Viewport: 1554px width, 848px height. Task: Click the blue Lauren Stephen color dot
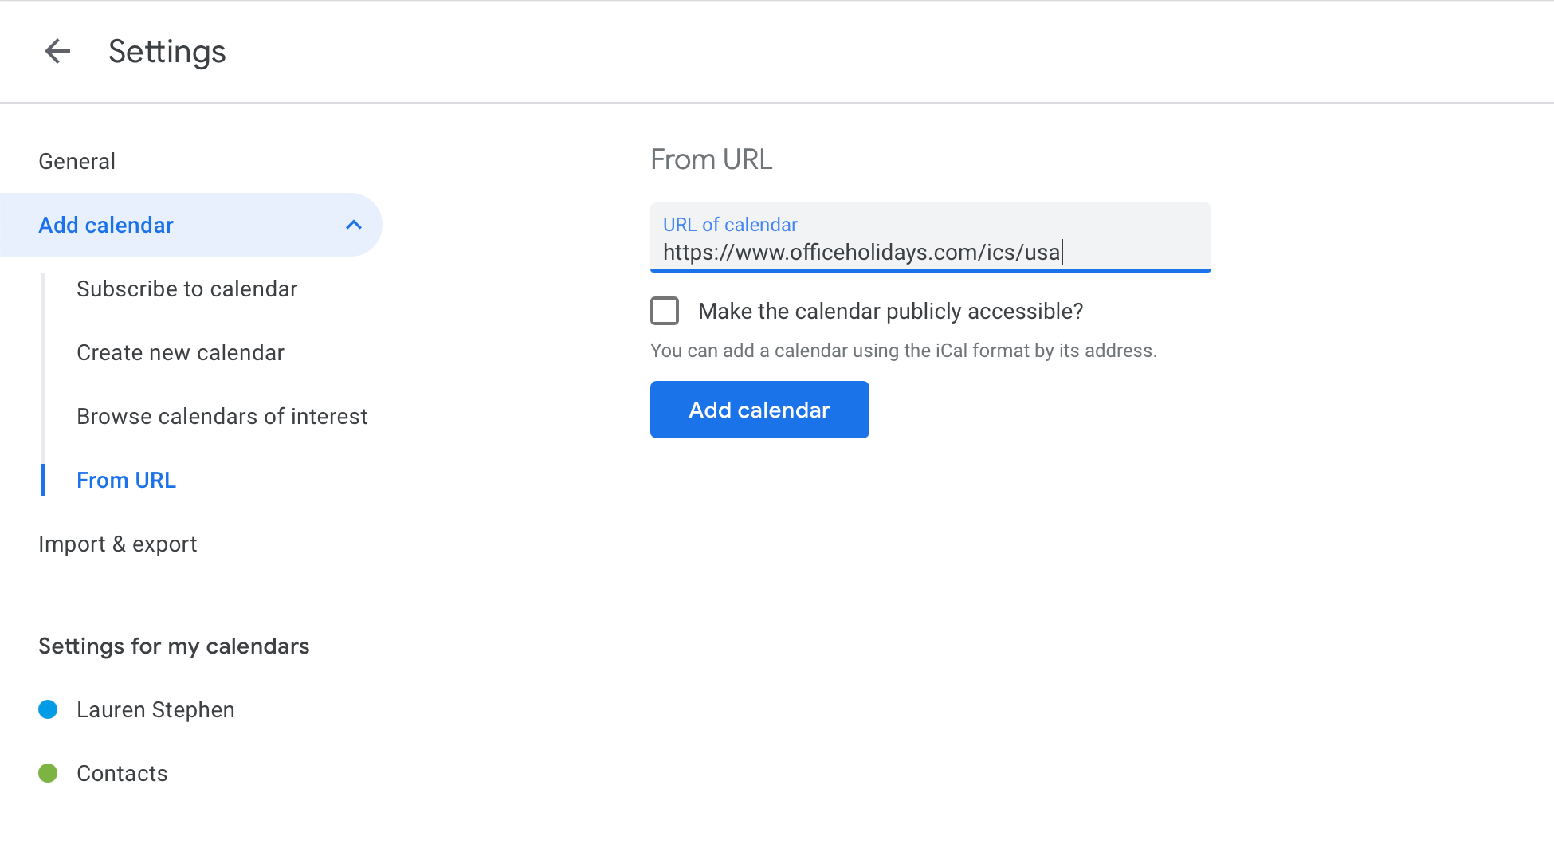coord(48,709)
